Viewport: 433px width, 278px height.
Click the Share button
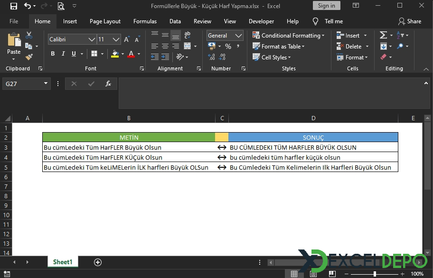click(410, 21)
